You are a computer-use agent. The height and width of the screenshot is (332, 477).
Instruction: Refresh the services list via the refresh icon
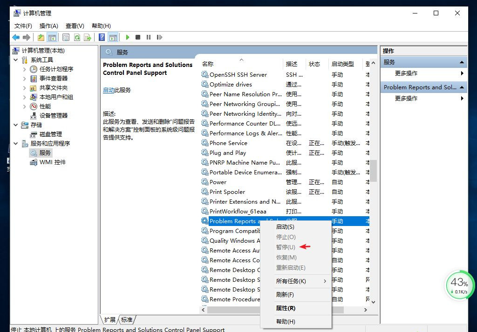click(x=78, y=37)
